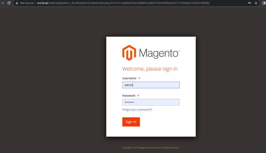Click the Magento wordmark text
266x153 pixels.
click(159, 53)
